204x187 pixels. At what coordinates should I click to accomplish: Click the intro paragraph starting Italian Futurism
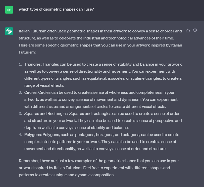[x=100, y=42]
